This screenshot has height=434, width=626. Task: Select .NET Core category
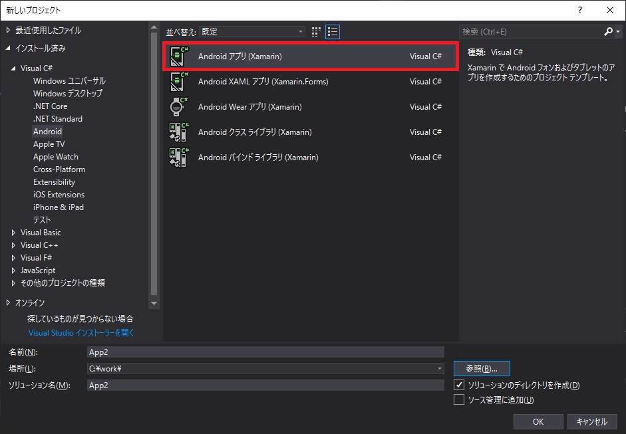pyautogui.click(x=51, y=106)
